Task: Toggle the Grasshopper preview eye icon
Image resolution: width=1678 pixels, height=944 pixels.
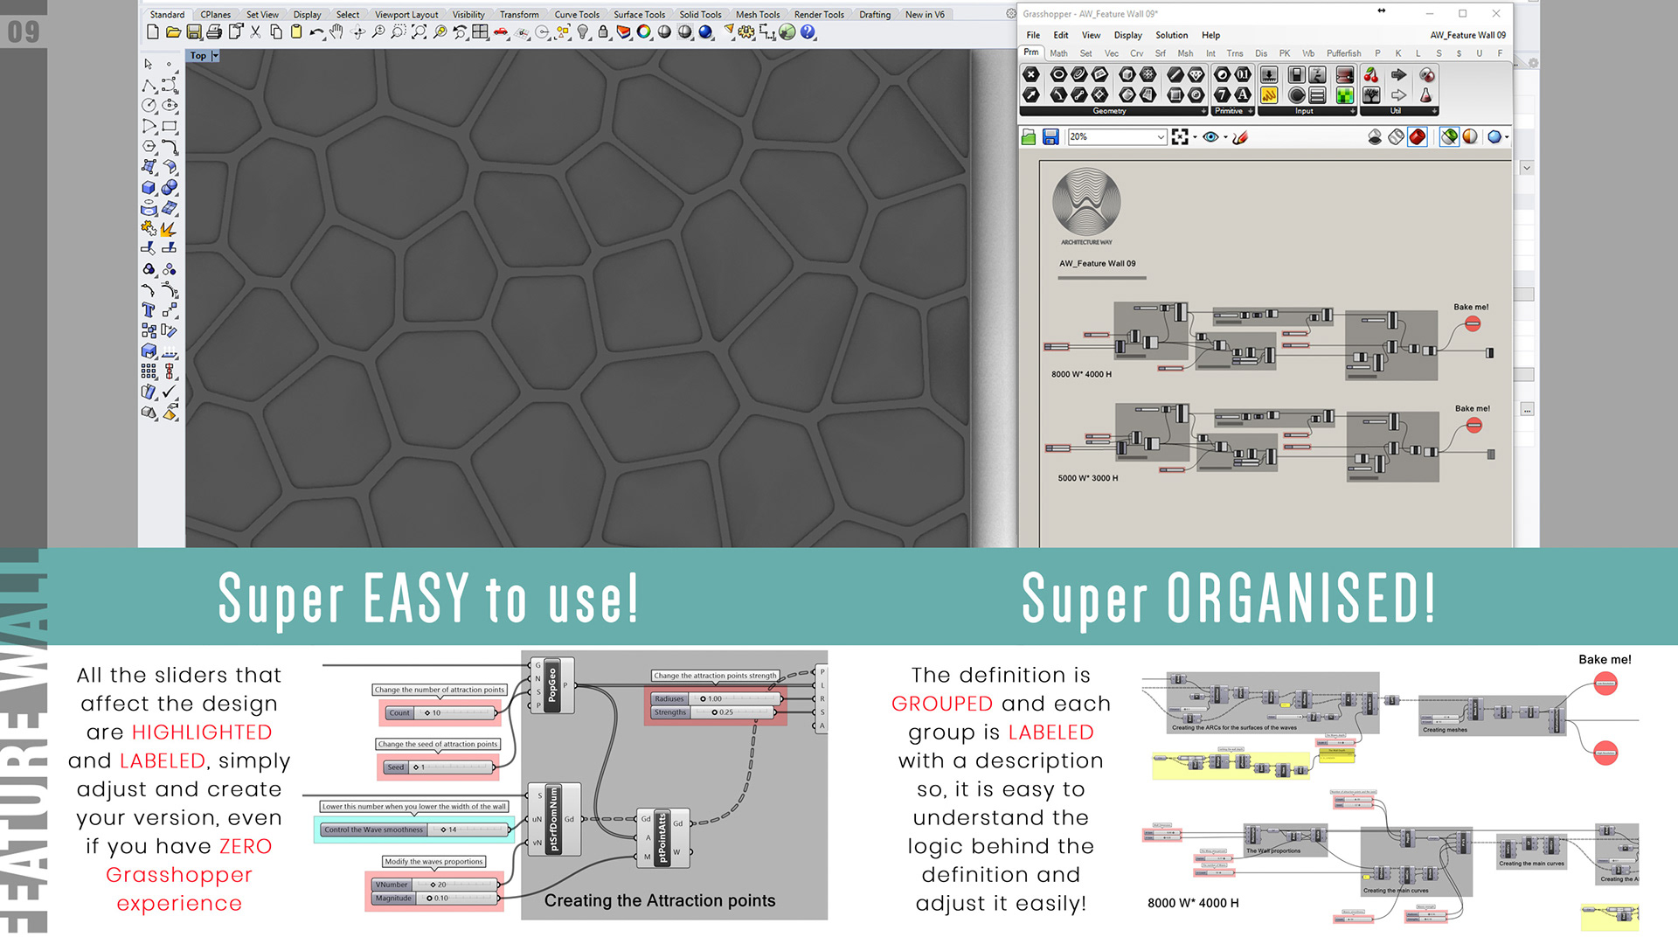Action: [x=1210, y=137]
